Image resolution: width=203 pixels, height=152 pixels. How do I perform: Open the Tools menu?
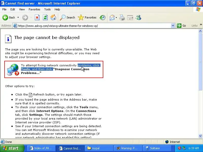(x=47, y=9)
